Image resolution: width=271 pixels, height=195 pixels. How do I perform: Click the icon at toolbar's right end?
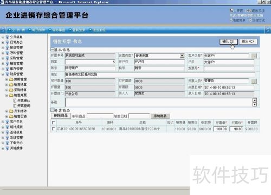[268, 30]
